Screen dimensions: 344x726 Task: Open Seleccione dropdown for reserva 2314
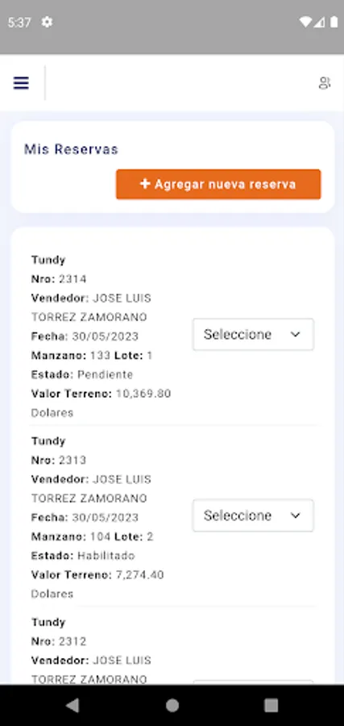(254, 334)
